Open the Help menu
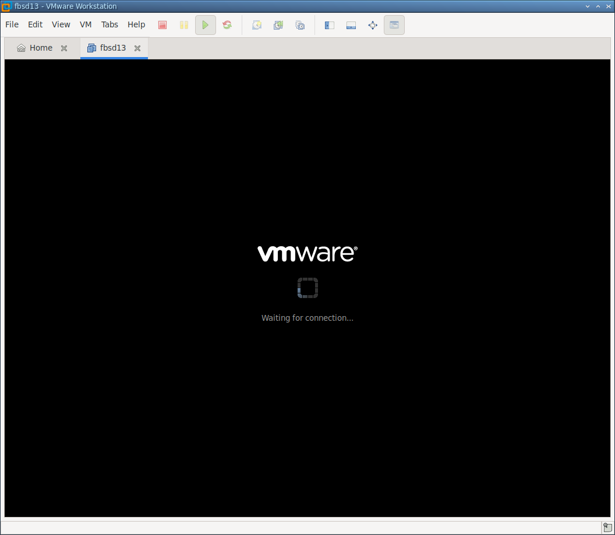 coord(136,24)
